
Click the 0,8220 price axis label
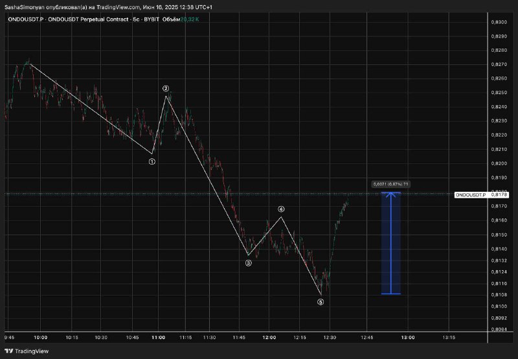[499, 135]
